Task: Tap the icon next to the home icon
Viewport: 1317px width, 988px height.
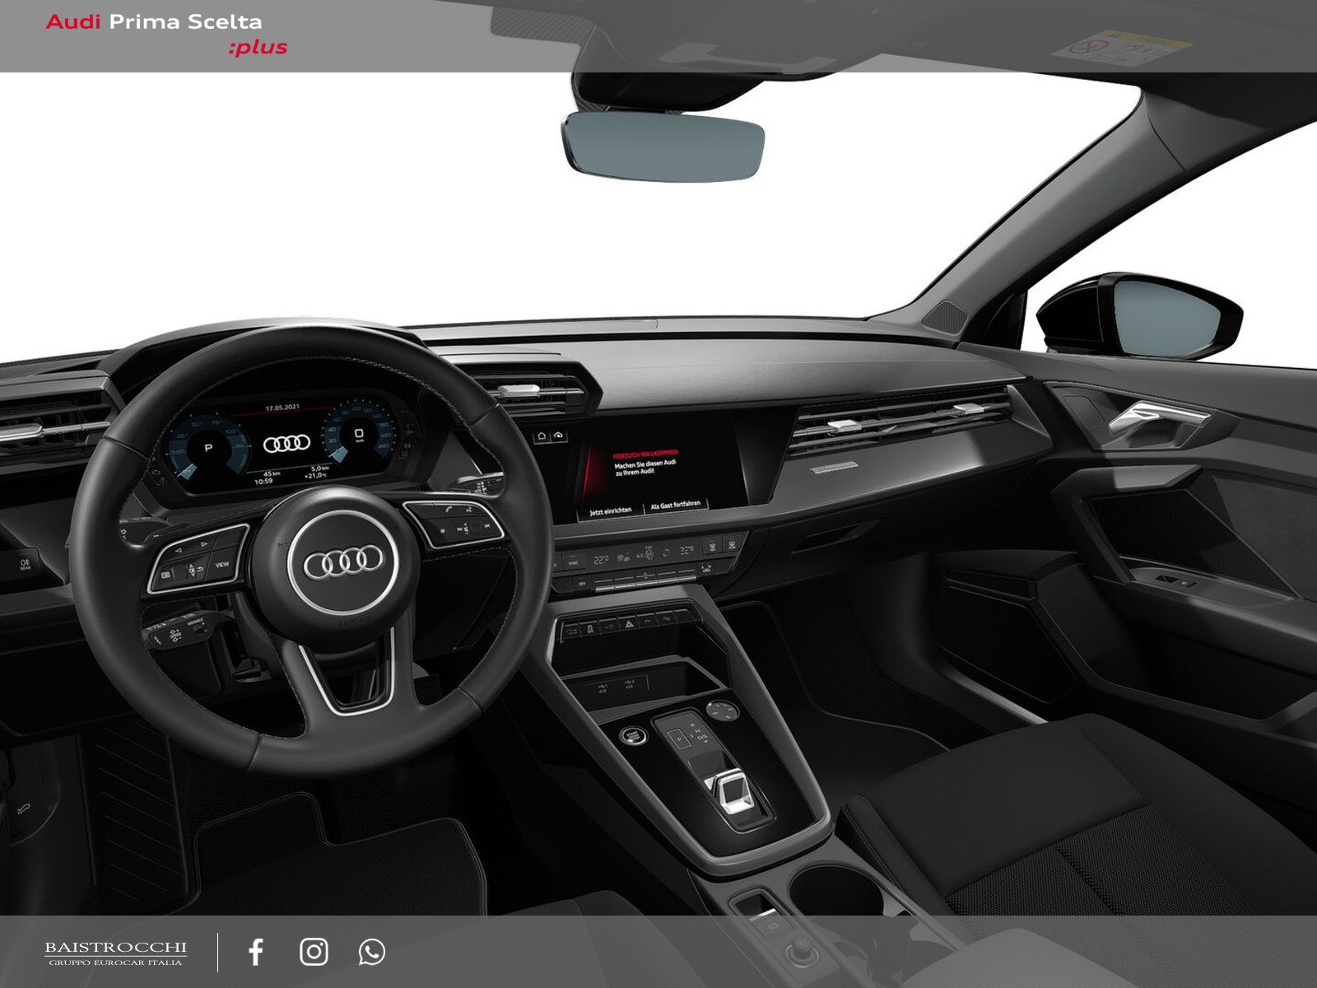Action: point(559,435)
